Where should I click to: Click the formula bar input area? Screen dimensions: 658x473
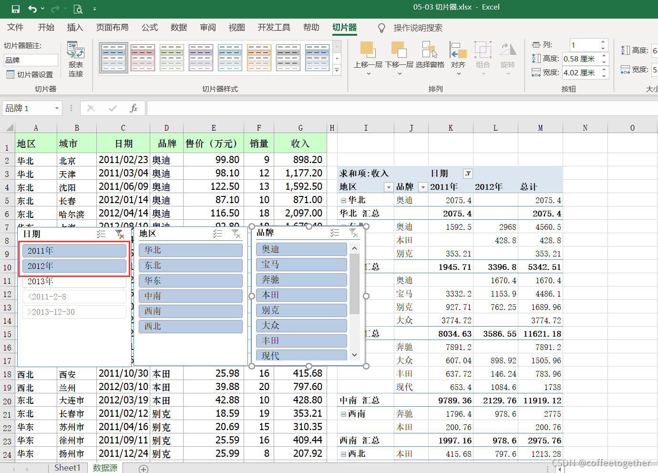tap(402, 108)
